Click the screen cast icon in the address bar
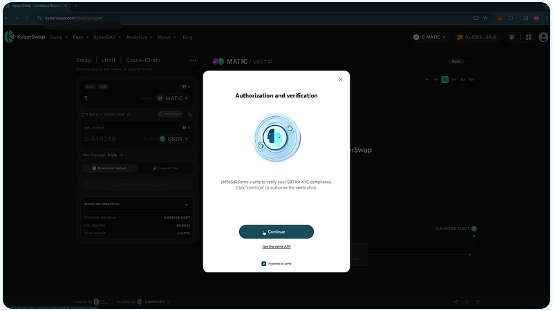 tap(476, 18)
